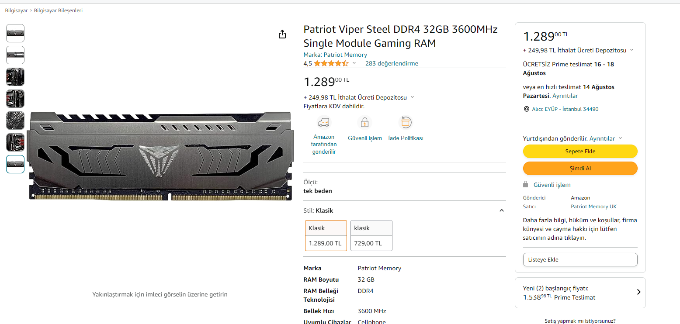Viewport: 680px width, 324px height.
Task: Collapse the Stil options section
Action: click(502, 210)
